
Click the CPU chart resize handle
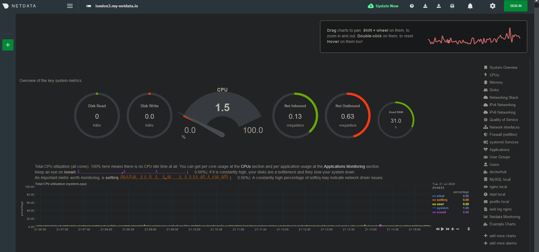[469, 229]
